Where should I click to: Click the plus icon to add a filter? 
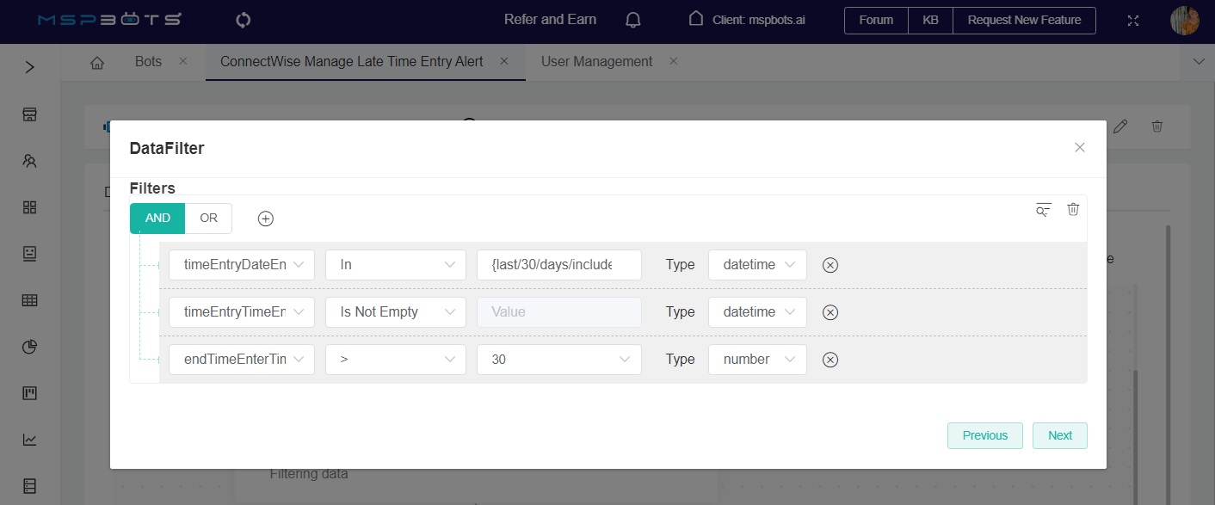265,219
